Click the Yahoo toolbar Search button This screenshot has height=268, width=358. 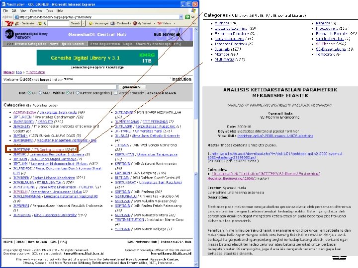(76, 23)
